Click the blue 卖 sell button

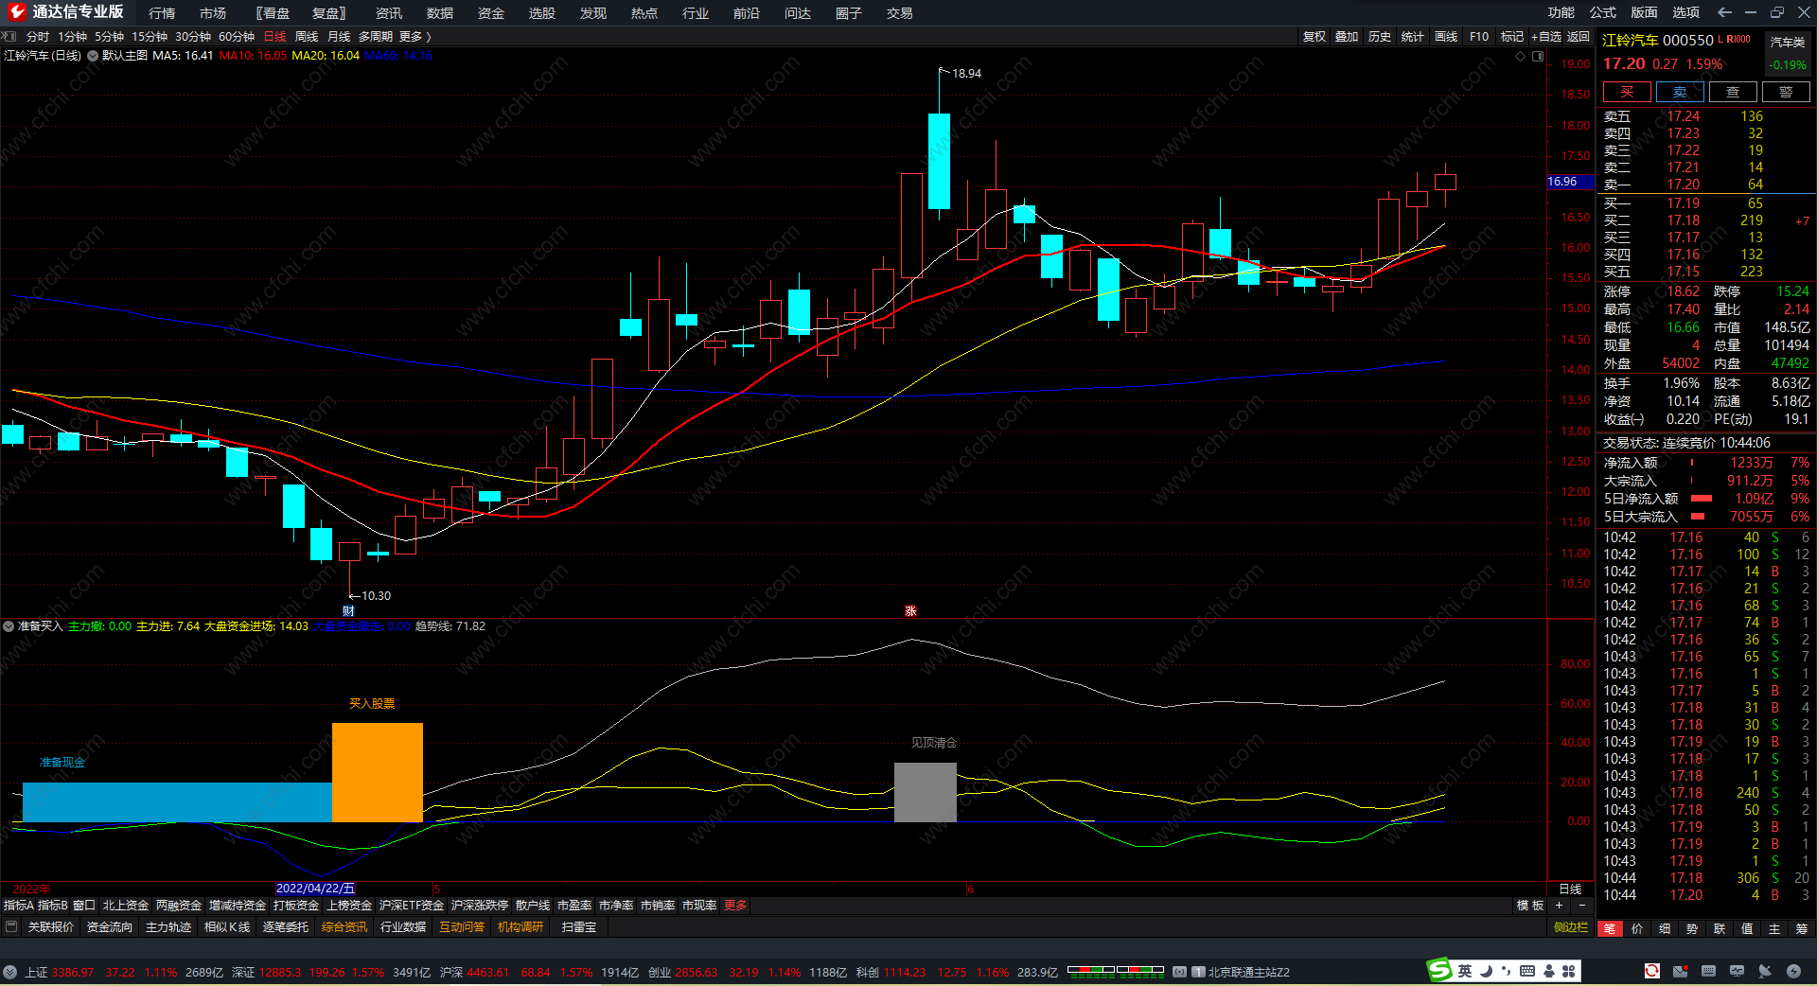1680,92
